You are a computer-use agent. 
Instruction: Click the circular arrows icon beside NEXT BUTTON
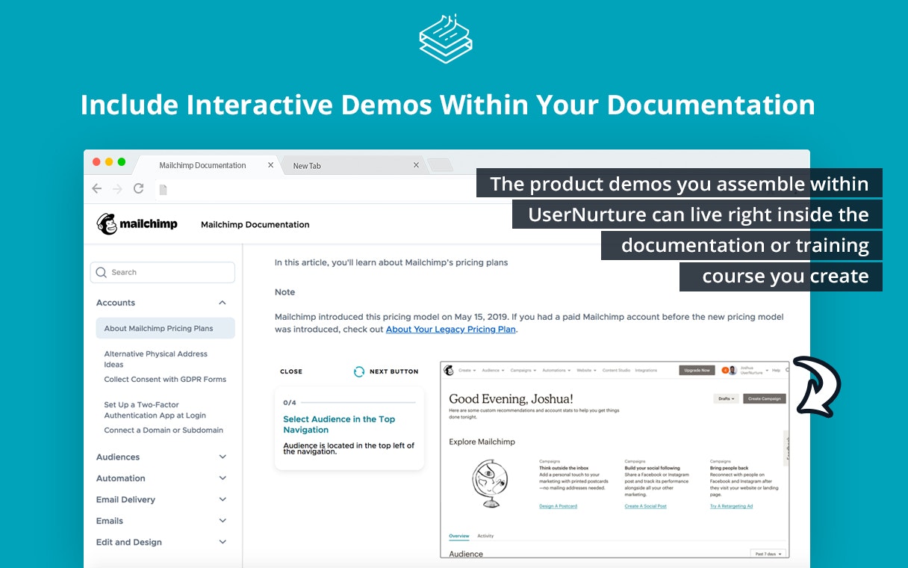tap(359, 371)
